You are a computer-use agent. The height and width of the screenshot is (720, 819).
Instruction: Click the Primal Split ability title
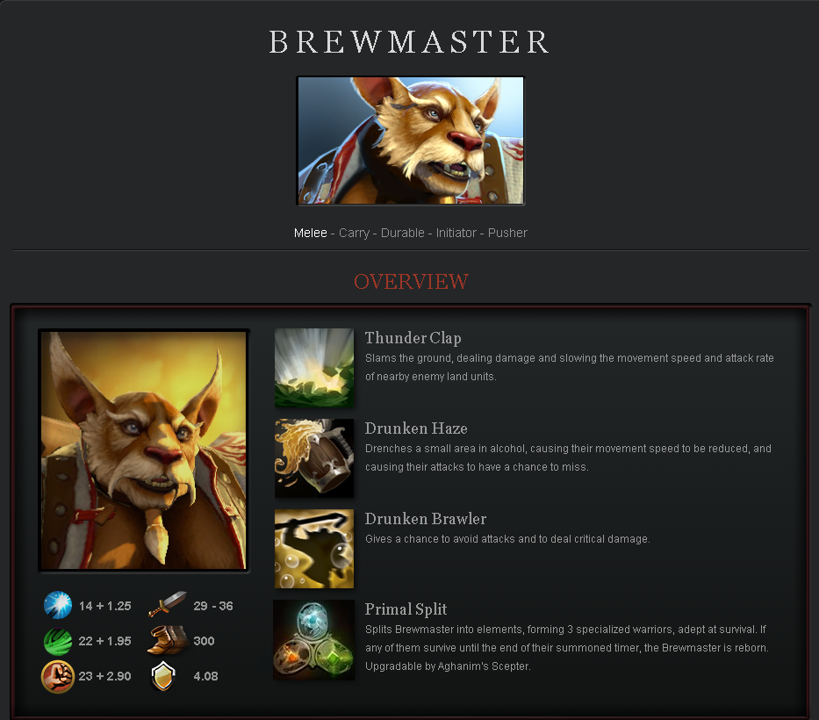[406, 609]
